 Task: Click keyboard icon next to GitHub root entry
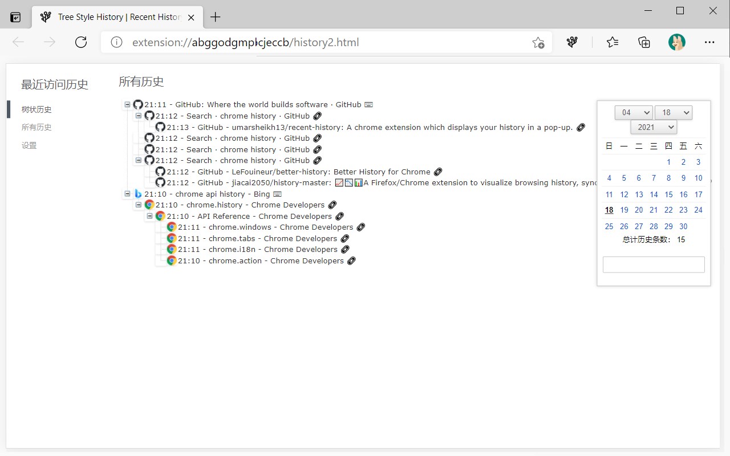[368, 105]
